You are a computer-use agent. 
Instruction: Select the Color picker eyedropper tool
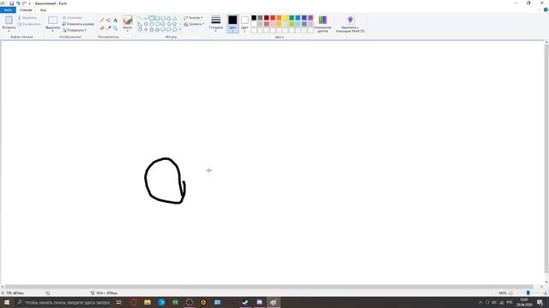pyautogui.click(x=109, y=28)
